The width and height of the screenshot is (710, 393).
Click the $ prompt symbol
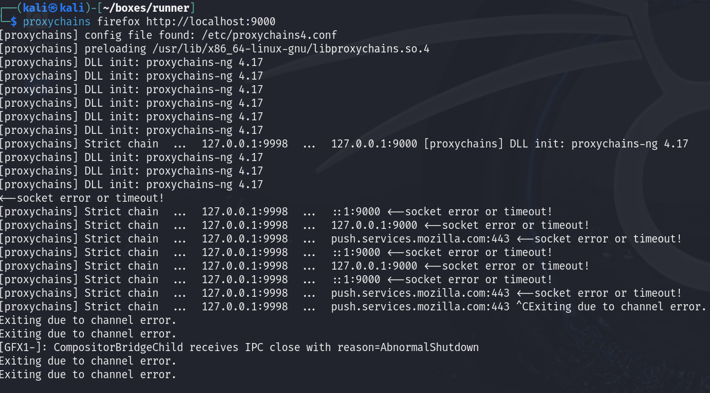point(14,22)
